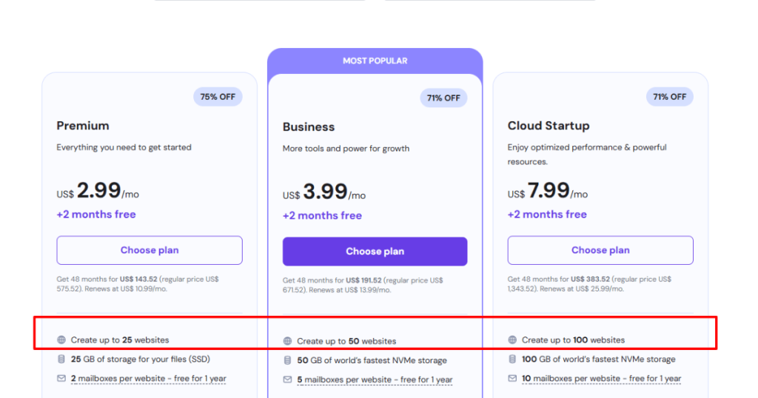This screenshot has height=398, width=758.
Task: Choose the Business plan
Action: [375, 252]
